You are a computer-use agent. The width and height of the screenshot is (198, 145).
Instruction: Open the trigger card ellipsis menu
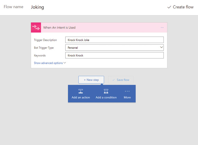click(162, 27)
